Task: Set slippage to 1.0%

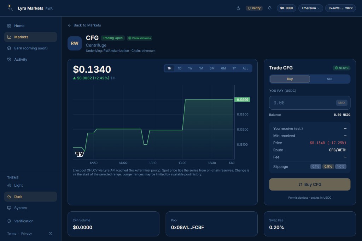Action: click(x=340, y=167)
